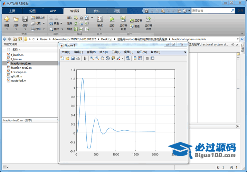247x172 pixels.
Task: Open the address bar path dropdown arrow
Action: point(238,39)
